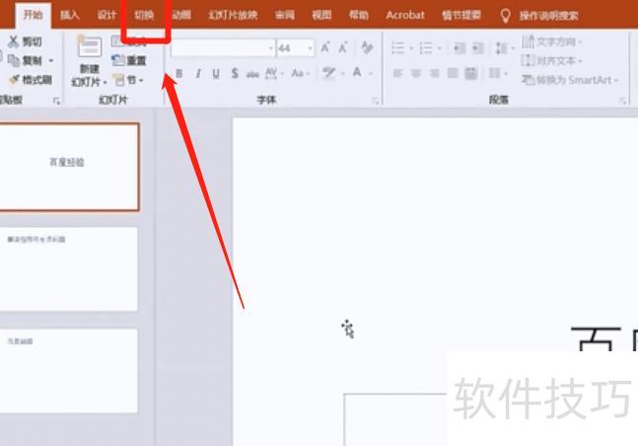Screen dimensions: 638x446
Task: Expand the highlight color dropdown arrow
Action: coord(343,74)
